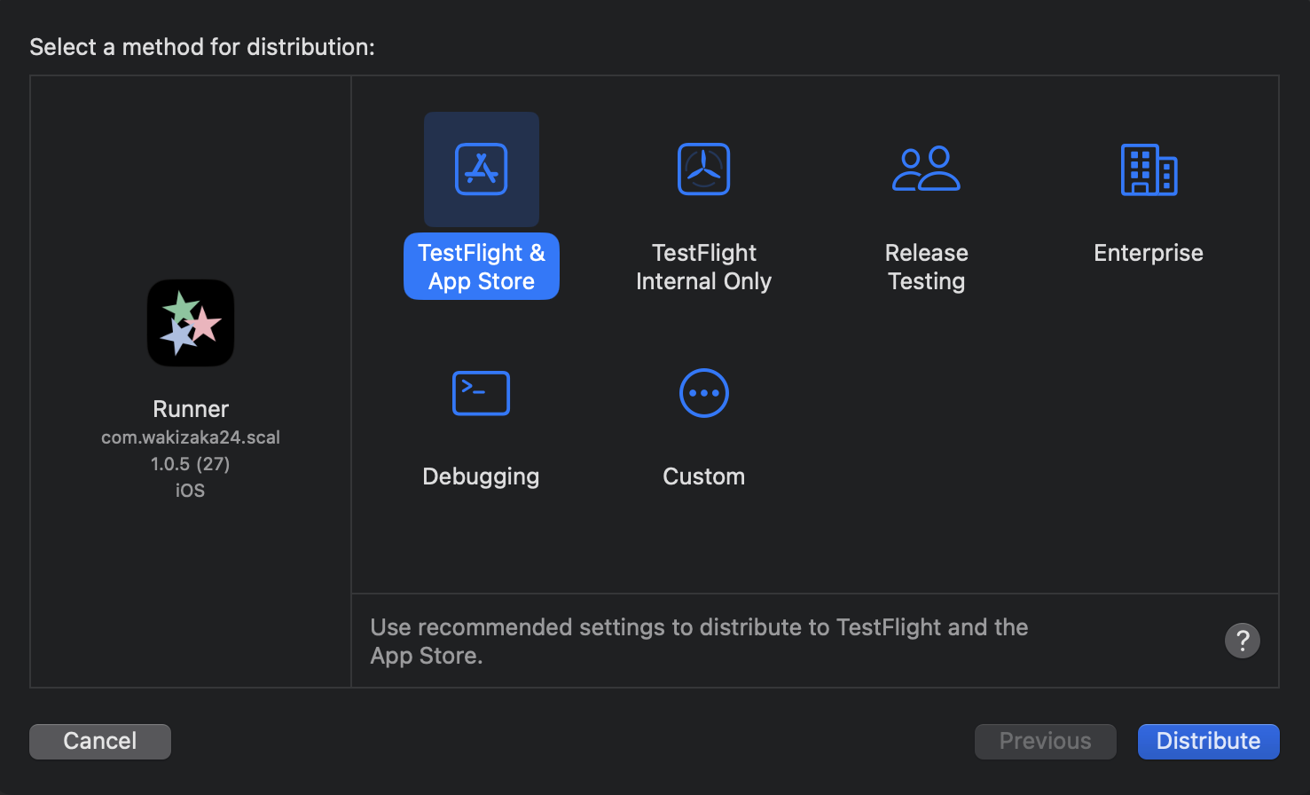This screenshot has height=795, width=1310.
Task: Select the Custom ellipsis icon
Action: (703, 393)
